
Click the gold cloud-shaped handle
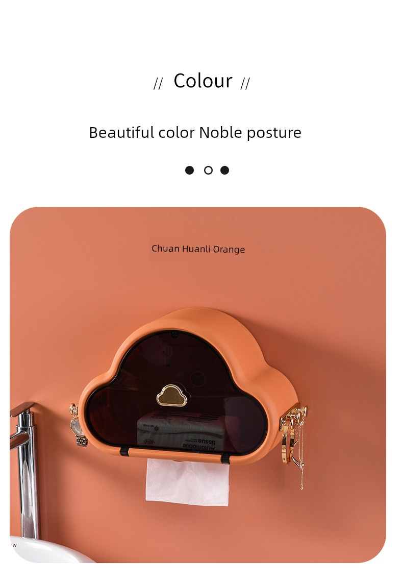point(172,396)
